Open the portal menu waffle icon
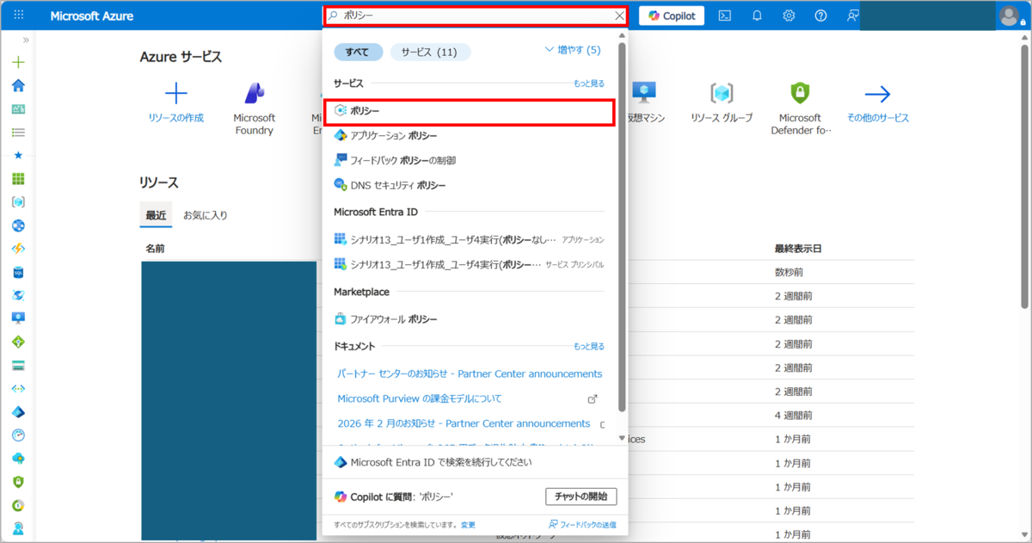 click(x=19, y=16)
